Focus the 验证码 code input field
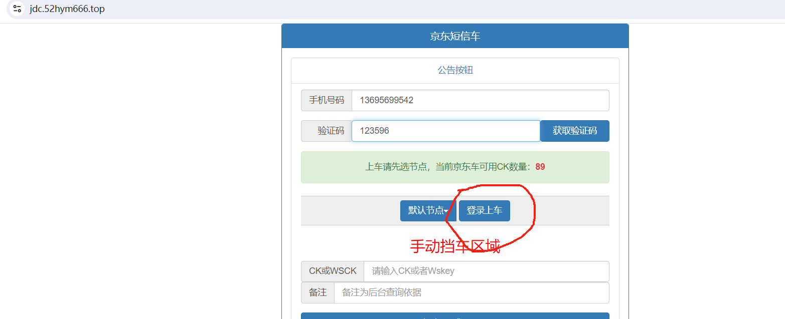This screenshot has width=785, height=319. pos(446,131)
